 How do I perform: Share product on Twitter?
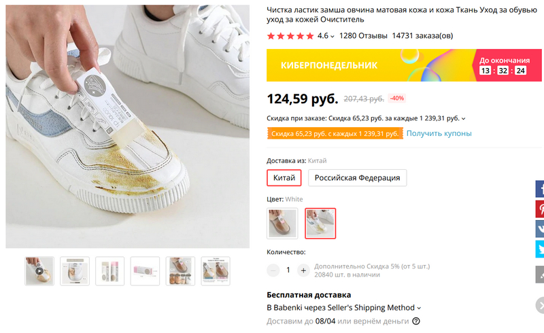pyautogui.click(x=540, y=249)
